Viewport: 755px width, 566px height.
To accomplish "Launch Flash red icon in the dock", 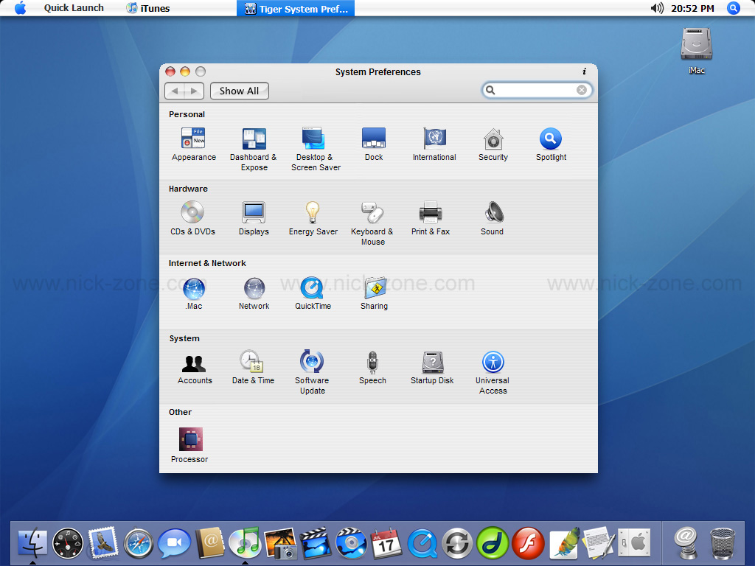I will coord(528,543).
